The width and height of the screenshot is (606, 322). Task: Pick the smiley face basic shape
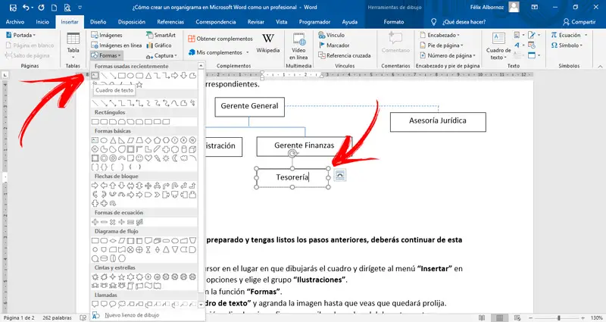point(139,158)
